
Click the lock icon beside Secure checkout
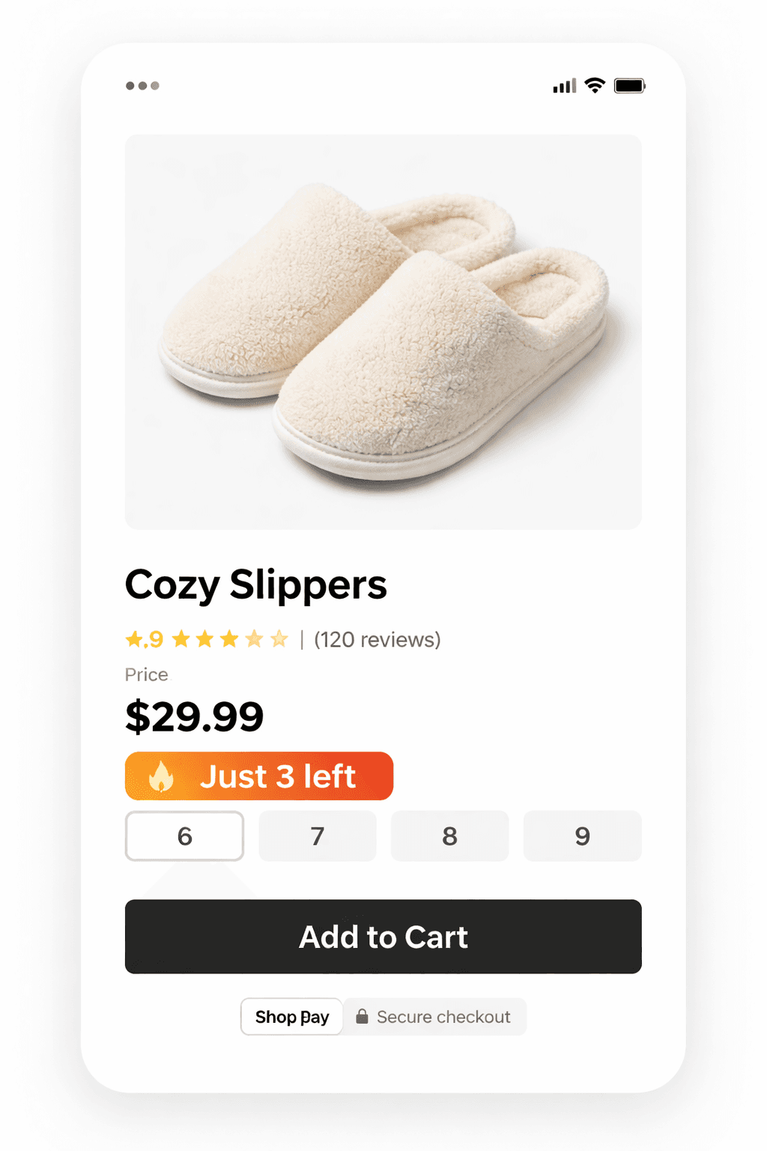point(363,1017)
